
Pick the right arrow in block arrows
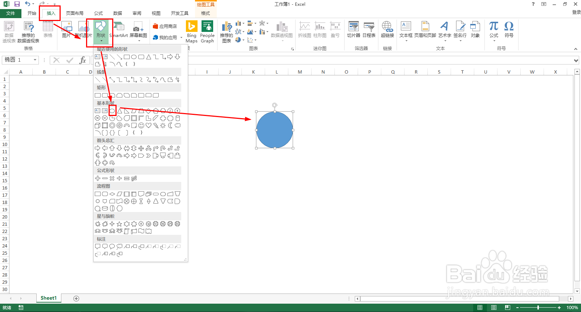point(98,148)
